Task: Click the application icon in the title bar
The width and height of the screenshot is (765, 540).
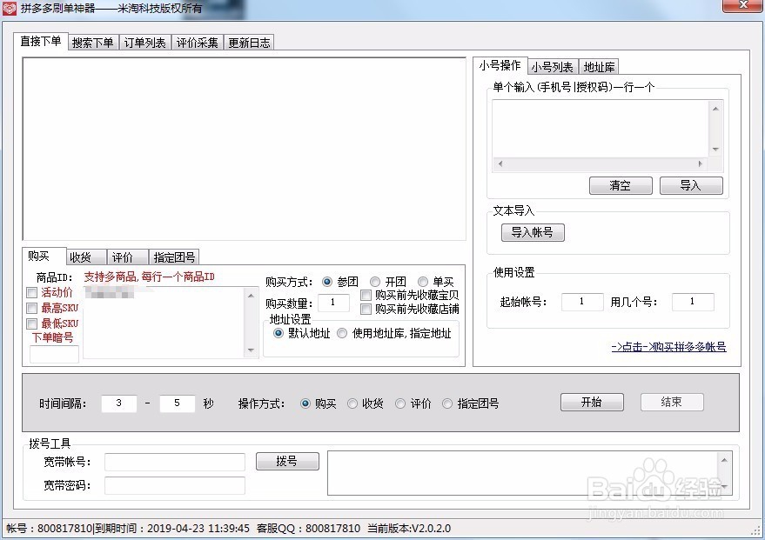Action: pyautogui.click(x=9, y=8)
